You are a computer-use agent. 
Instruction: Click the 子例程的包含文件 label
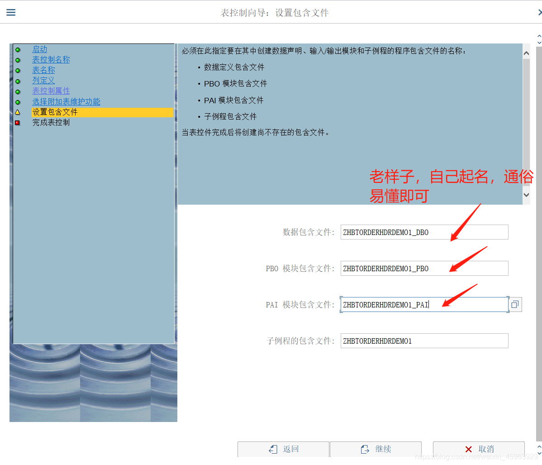300,341
